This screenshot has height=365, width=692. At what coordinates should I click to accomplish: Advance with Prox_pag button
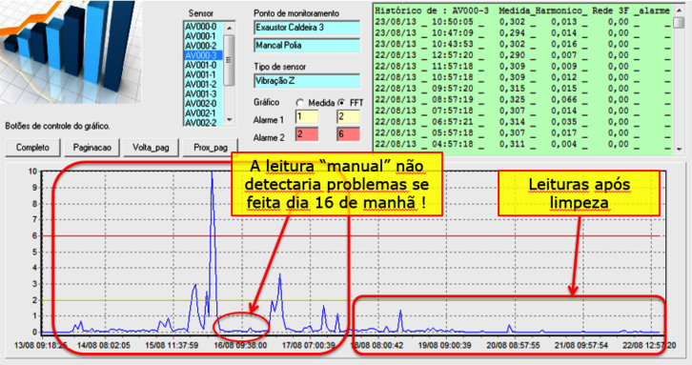pyautogui.click(x=210, y=148)
